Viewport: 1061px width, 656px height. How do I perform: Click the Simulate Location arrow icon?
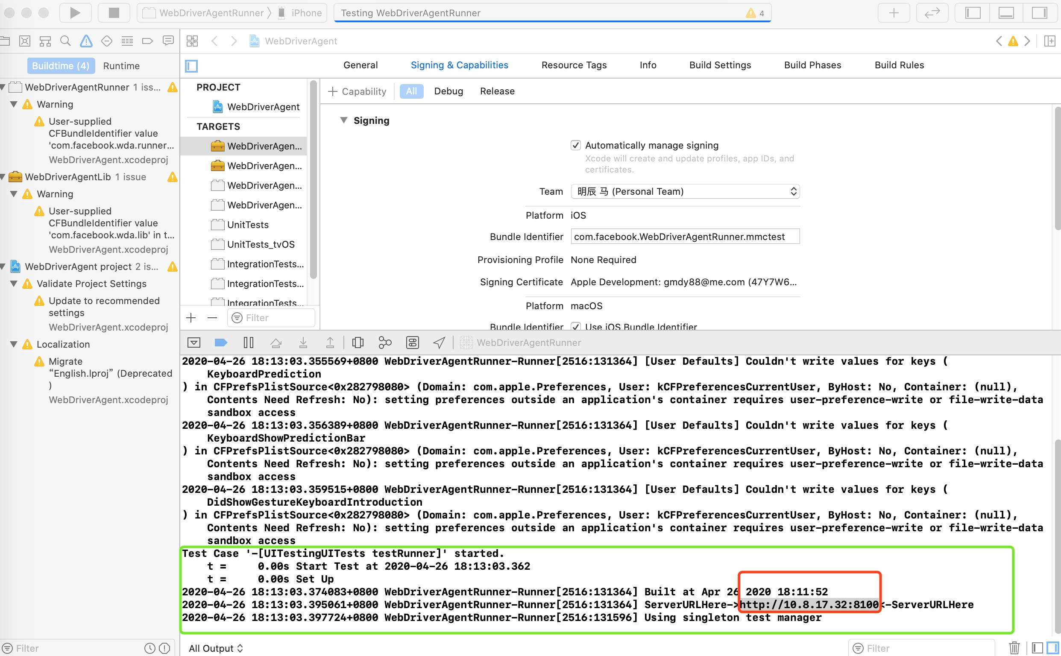439,343
